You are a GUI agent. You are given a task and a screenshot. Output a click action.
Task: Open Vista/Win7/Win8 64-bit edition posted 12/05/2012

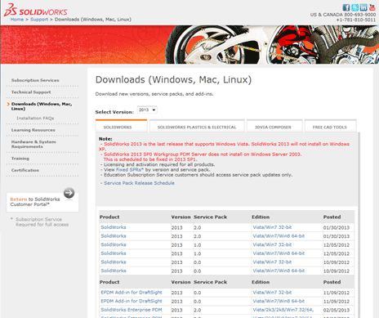(x=279, y=253)
